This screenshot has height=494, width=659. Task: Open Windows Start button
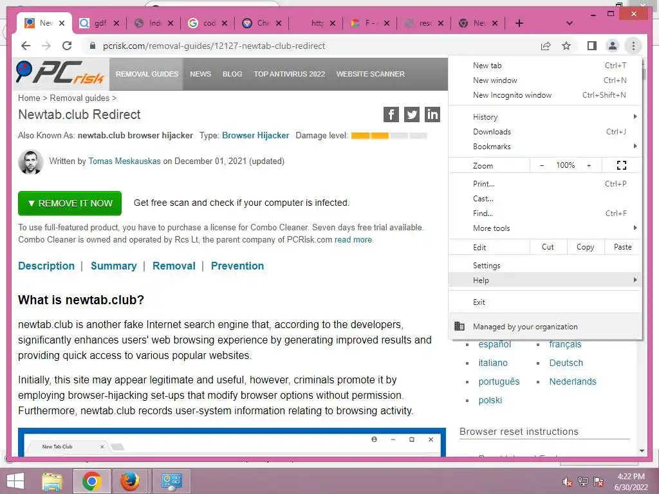pyautogui.click(x=15, y=481)
